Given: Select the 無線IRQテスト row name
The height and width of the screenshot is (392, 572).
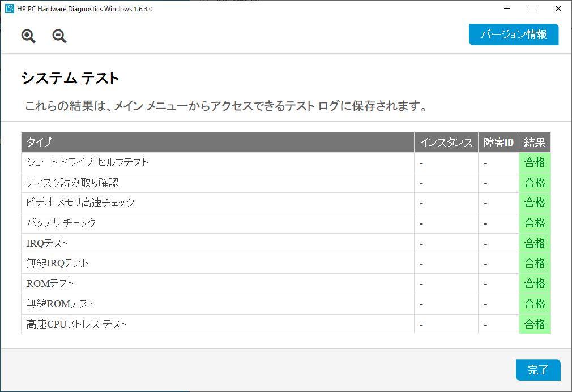Looking at the screenshot, I should [x=57, y=263].
